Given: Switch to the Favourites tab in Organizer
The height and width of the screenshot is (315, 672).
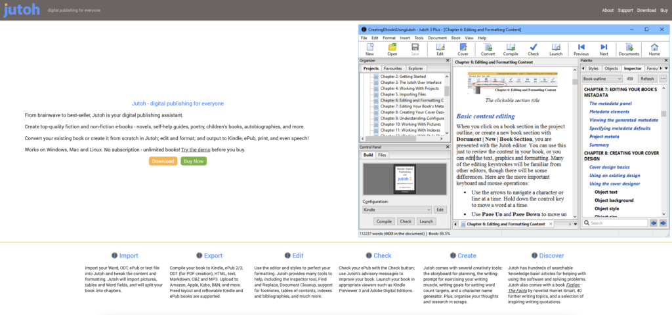Looking at the screenshot, I should coord(392,68).
